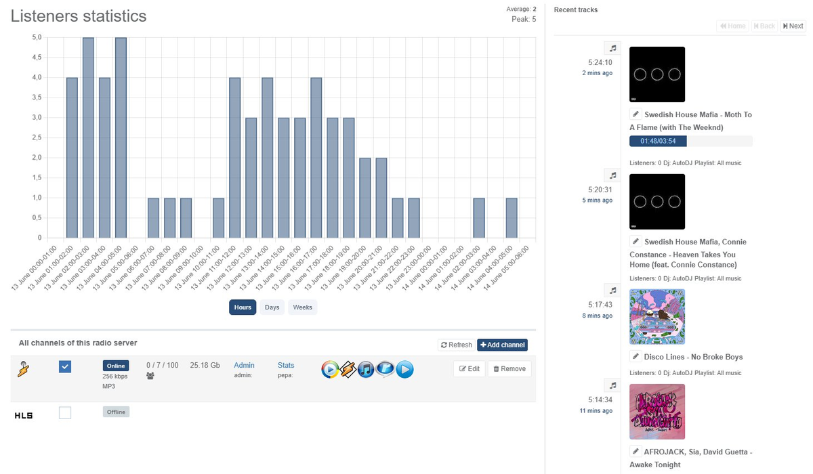Viewport: 813px width, 474px height.
Task: Click the music note icon above 5:17:43
Action: [612, 290]
